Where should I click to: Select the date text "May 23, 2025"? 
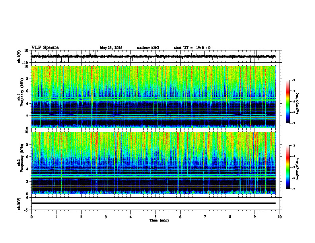(111, 48)
